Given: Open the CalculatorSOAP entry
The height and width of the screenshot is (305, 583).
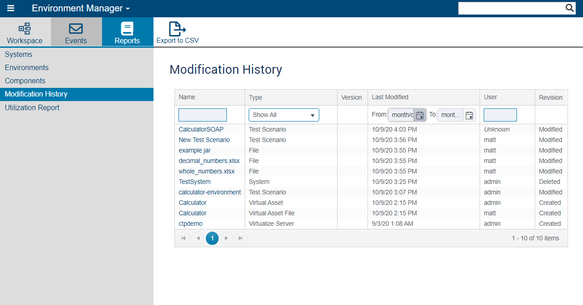Looking at the screenshot, I should (x=201, y=129).
